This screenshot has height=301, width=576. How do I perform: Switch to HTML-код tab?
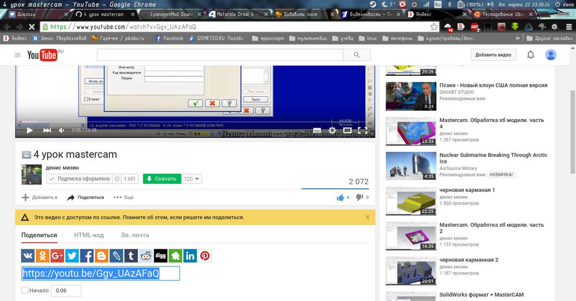coord(89,235)
